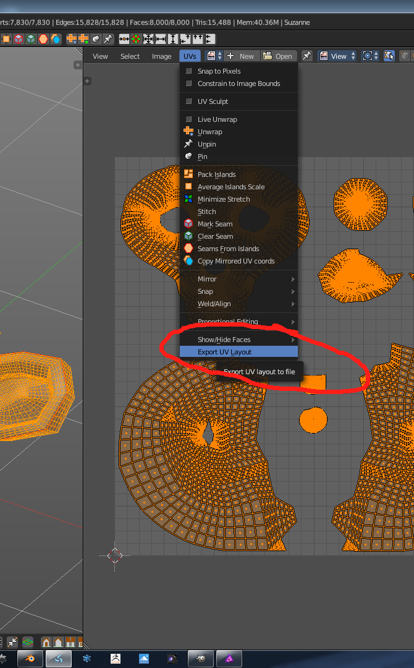414x668 pixels.
Task: Click Export UV Layout menu entry
Action: pos(239,352)
